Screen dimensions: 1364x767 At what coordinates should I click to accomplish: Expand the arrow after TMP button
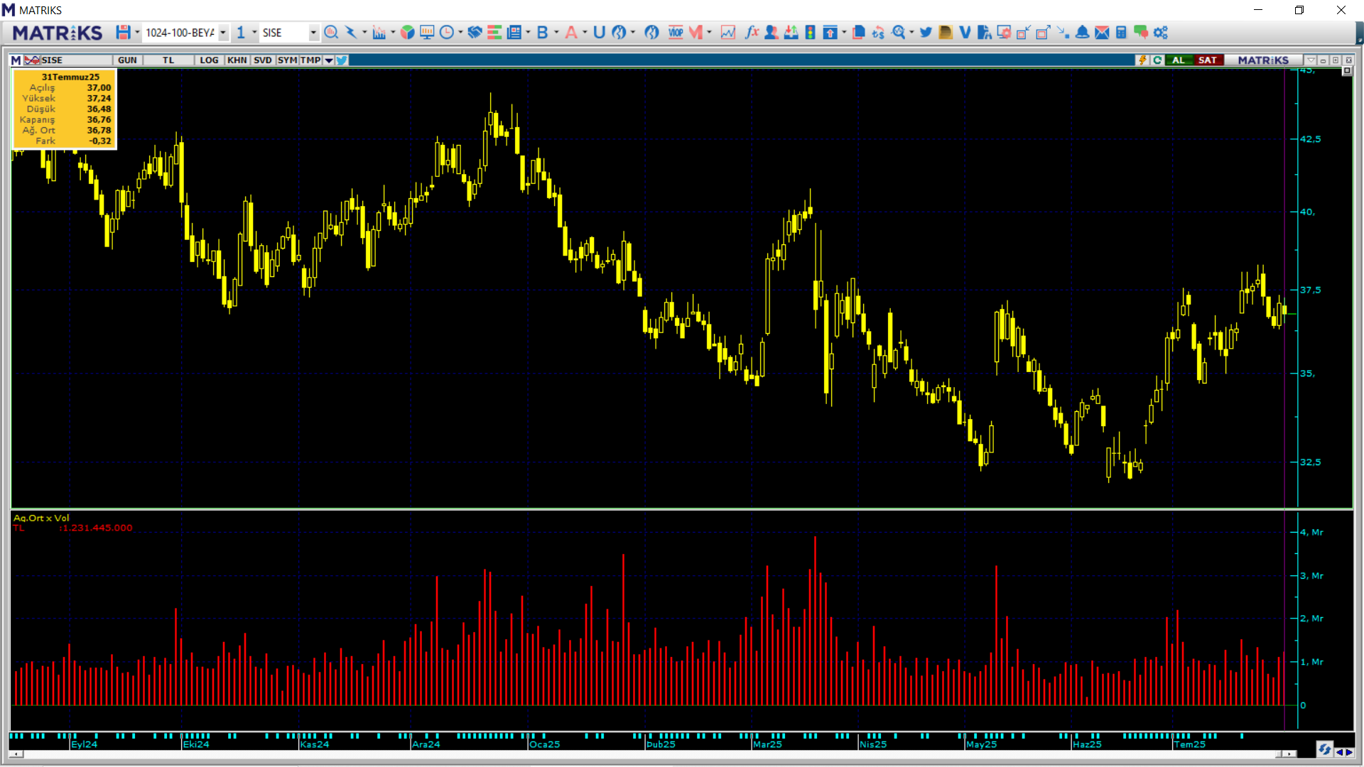329,60
